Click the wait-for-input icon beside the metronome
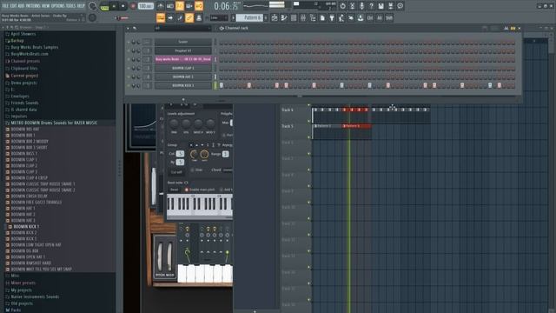The height and width of the screenshot is (313, 556). (170, 6)
